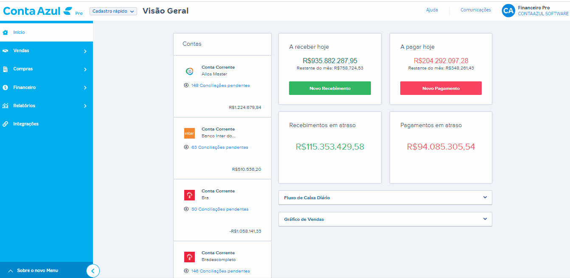Click the Visão Geral page title

[x=166, y=11]
